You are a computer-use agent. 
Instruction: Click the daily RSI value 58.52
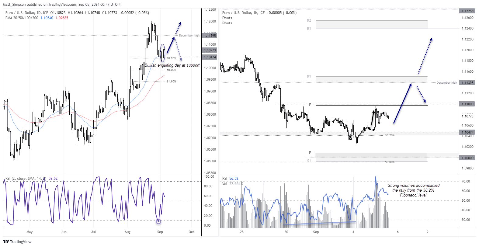[x=53, y=179]
